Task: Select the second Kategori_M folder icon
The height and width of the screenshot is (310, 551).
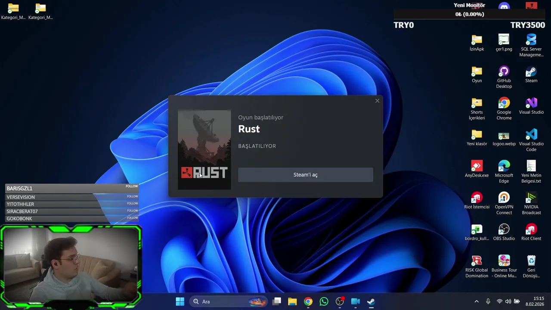Action: tap(40, 11)
